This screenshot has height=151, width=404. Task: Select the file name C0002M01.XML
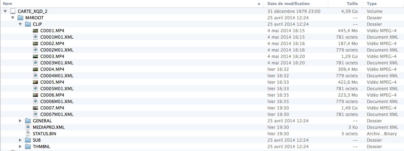pyautogui.click(x=57, y=50)
